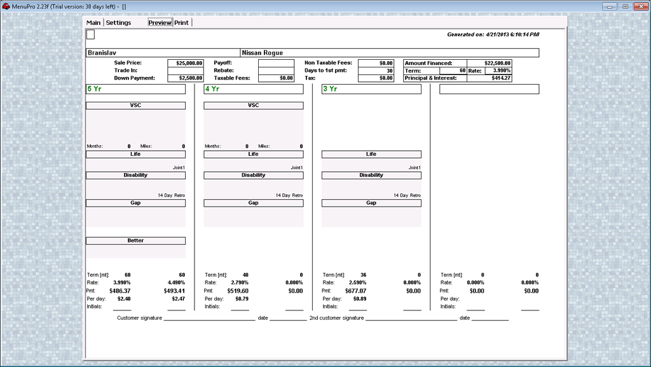Click the Nissan Rogue vehicle field
The width and height of the screenshot is (651, 367).
point(389,53)
